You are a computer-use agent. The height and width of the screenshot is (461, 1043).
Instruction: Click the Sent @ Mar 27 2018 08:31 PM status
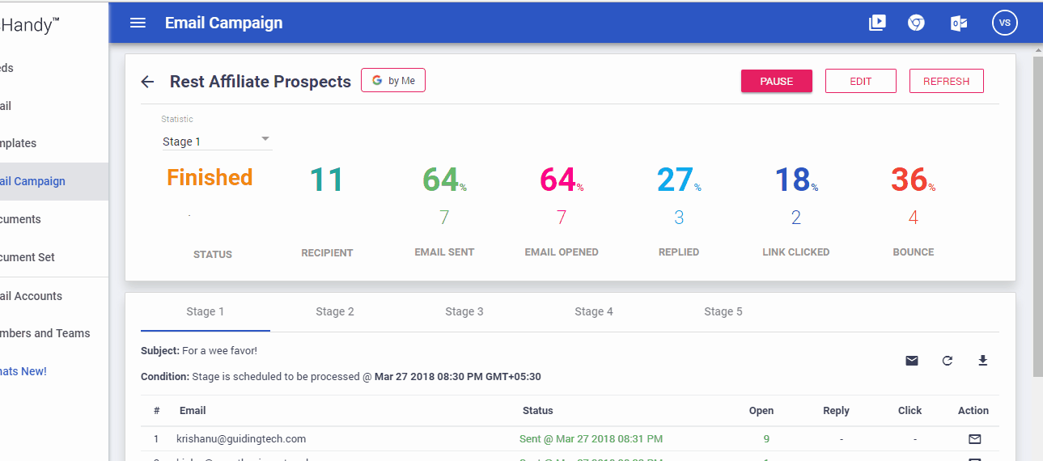coord(591,439)
